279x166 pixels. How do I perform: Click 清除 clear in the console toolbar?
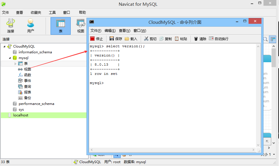pyautogui.click(x=200, y=39)
